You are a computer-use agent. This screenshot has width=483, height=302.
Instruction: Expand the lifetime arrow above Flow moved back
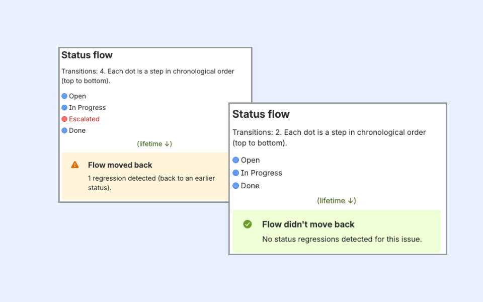pyautogui.click(x=154, y=144)
